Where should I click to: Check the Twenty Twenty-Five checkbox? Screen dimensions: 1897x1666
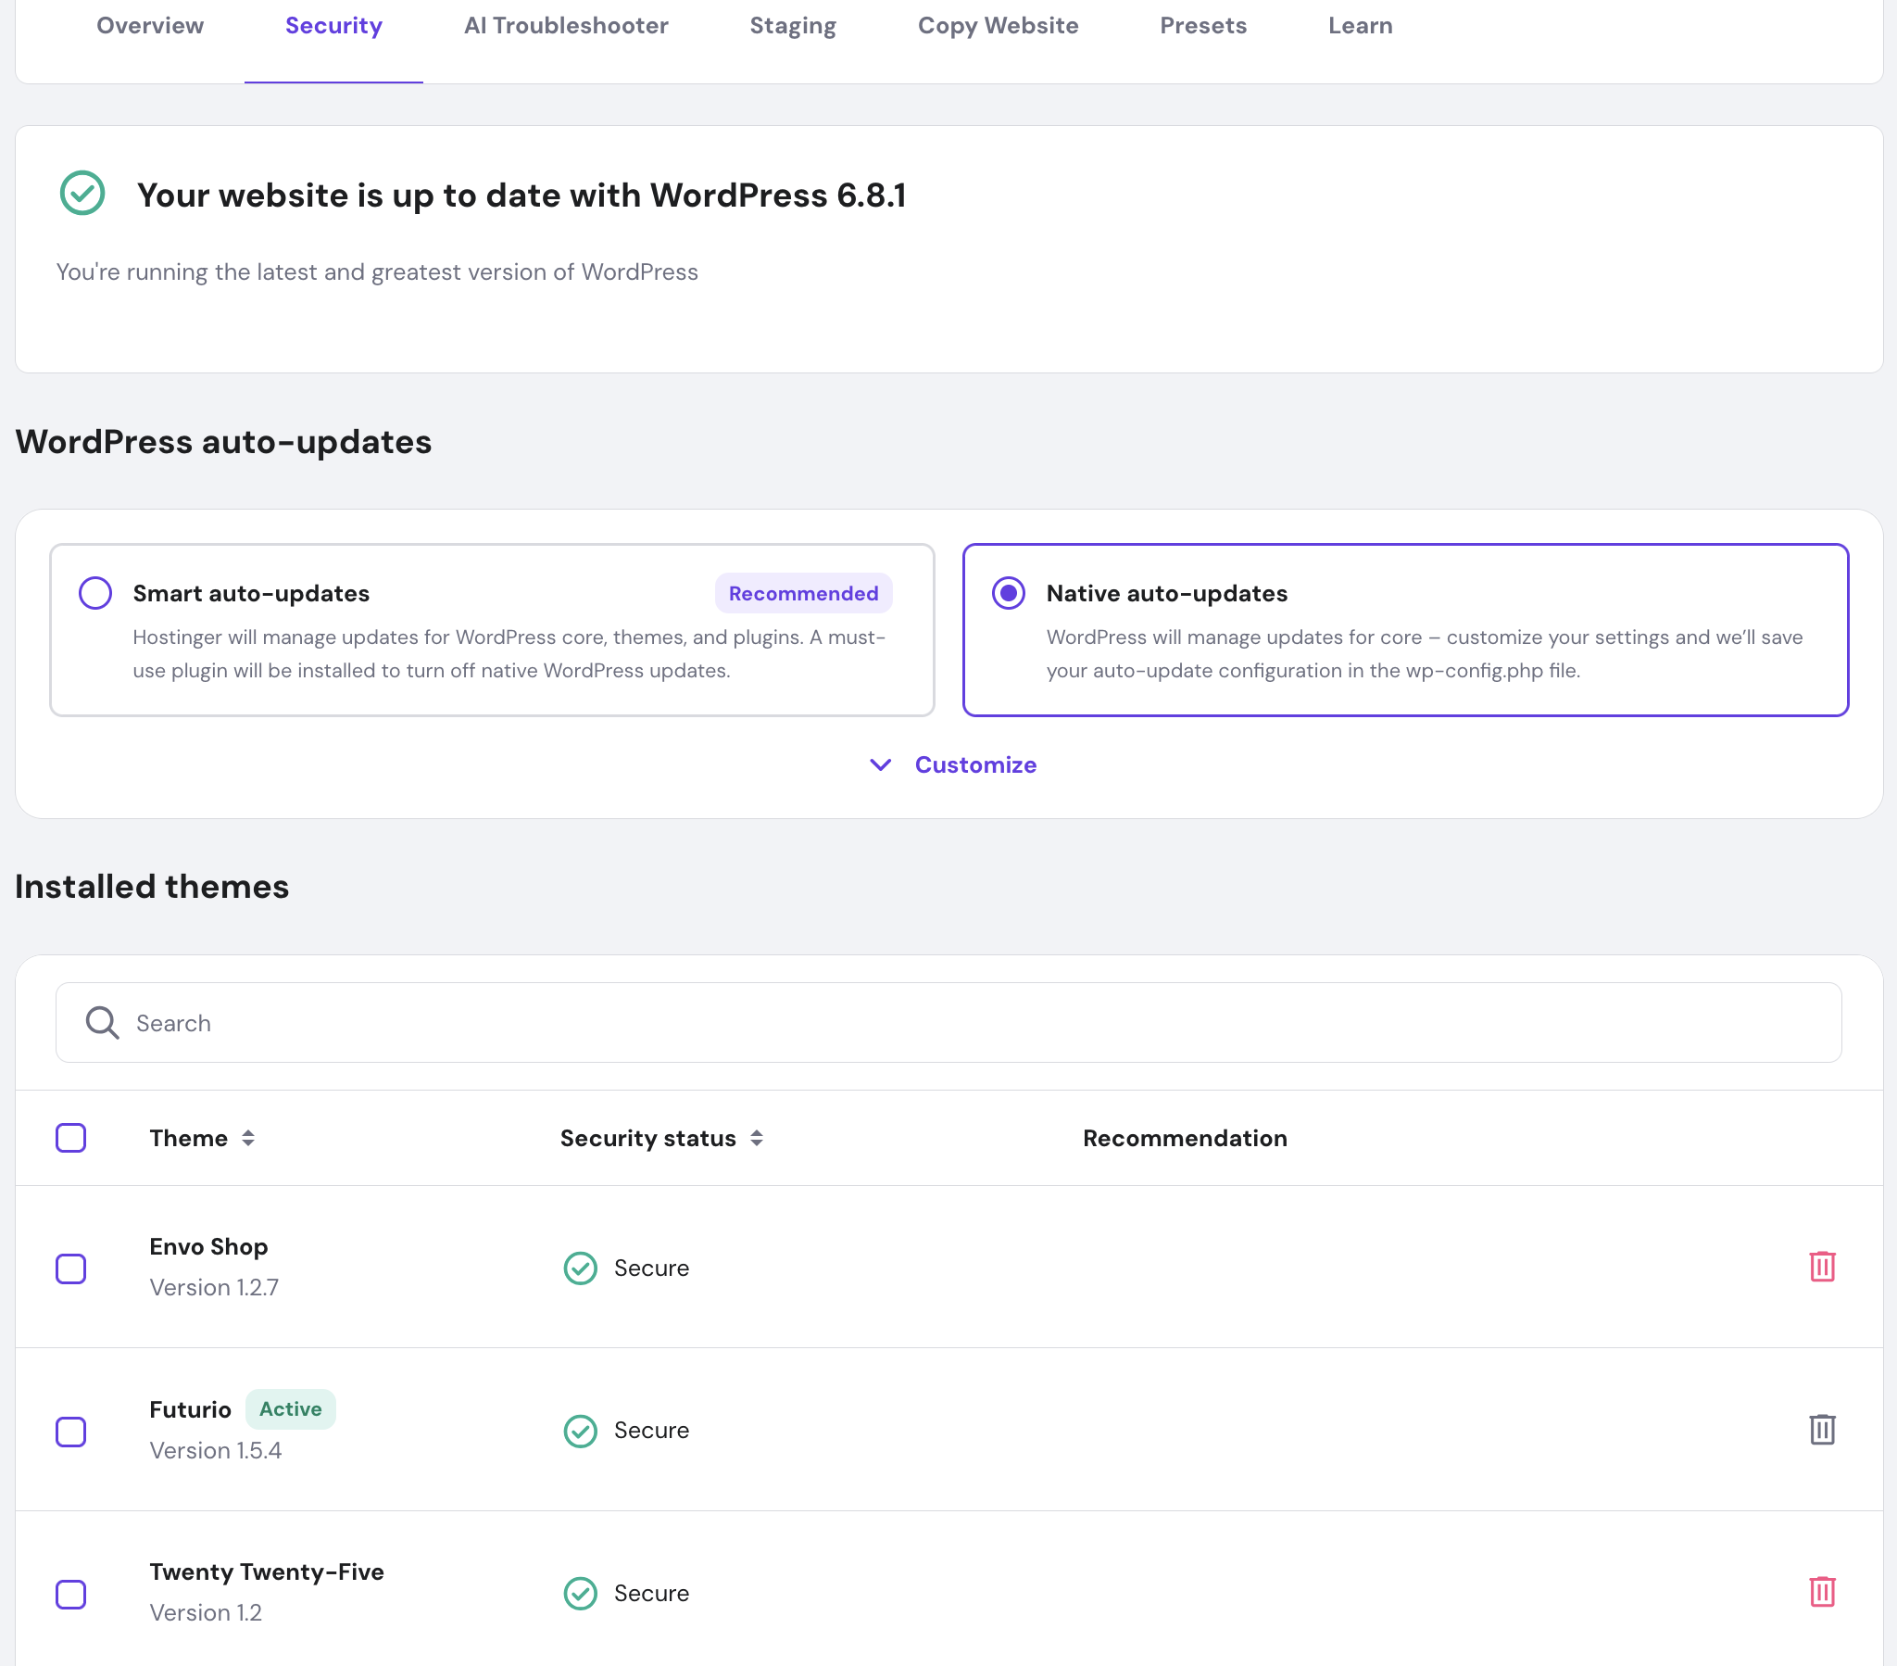click(70, 1594)
